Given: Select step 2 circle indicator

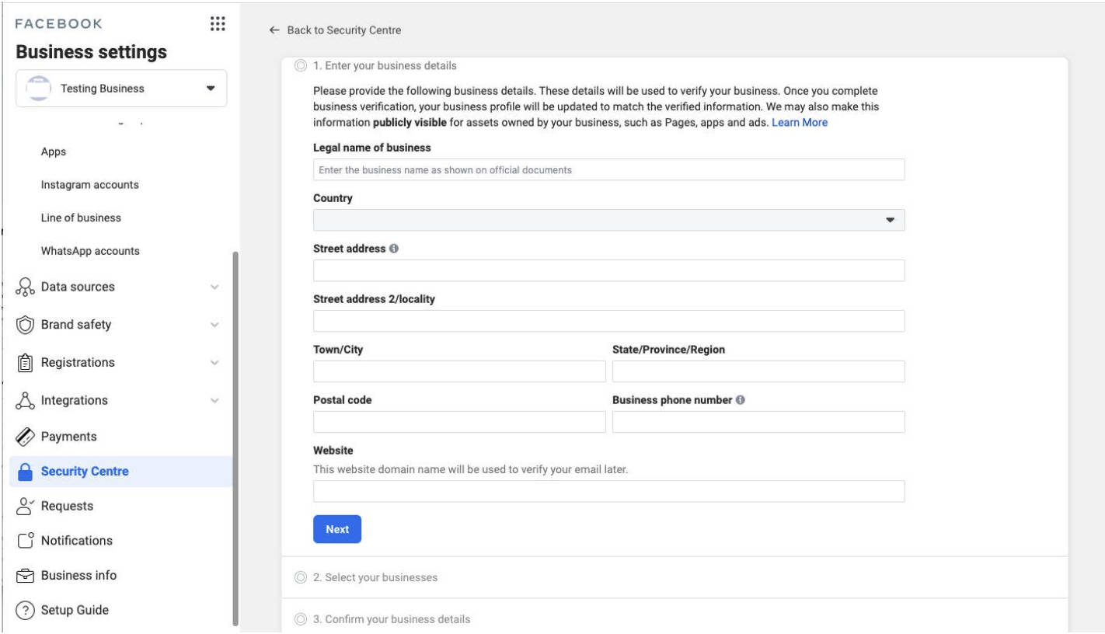Looking at the screenshot, I should pyautogui.click(x=301, y=577).
